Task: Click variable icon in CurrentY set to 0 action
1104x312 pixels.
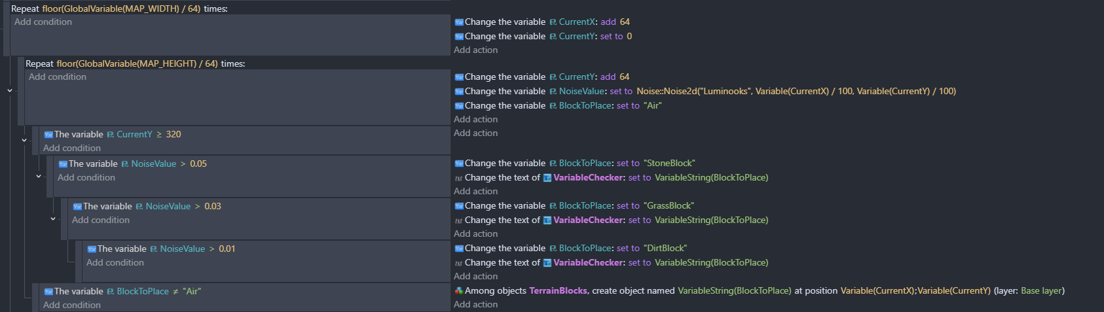Action: [459, 37]
